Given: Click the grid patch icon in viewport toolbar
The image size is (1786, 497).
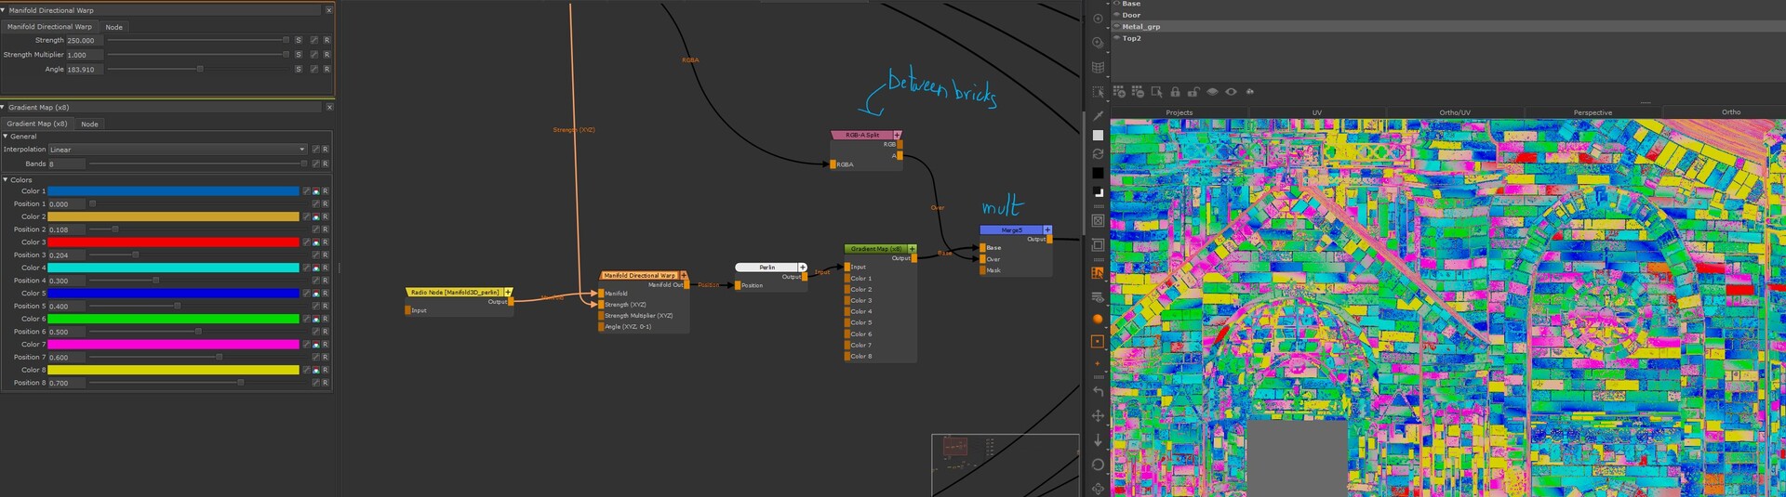Looking at the screenshot, I should [1098, 67].
